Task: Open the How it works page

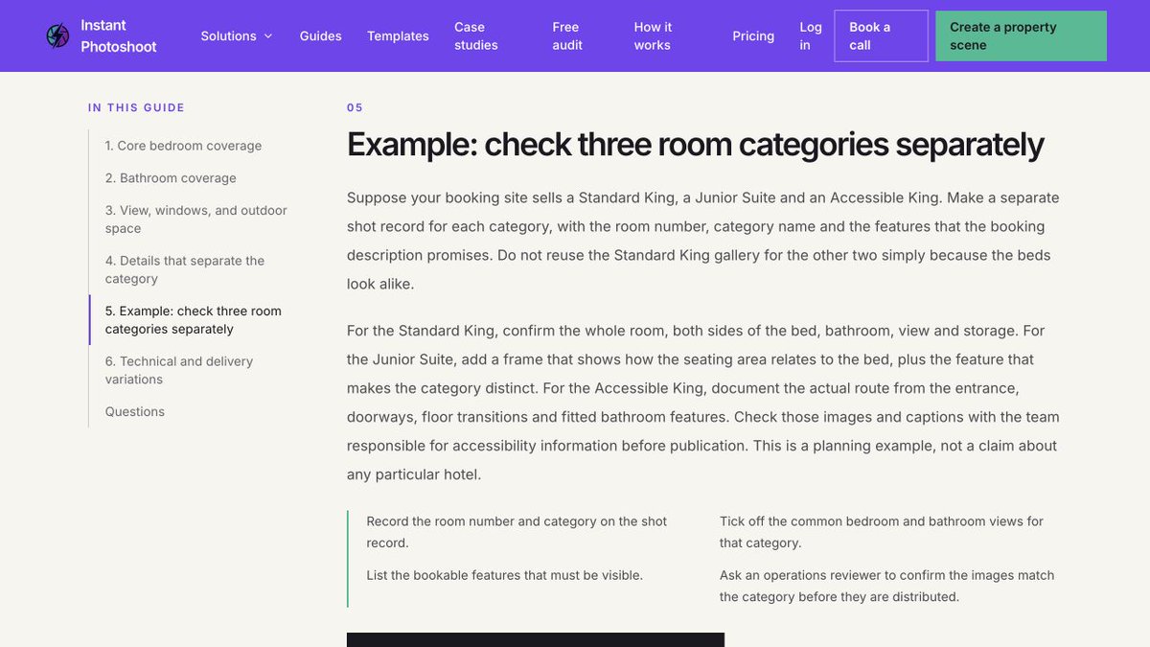Action: tap(653, 35)
